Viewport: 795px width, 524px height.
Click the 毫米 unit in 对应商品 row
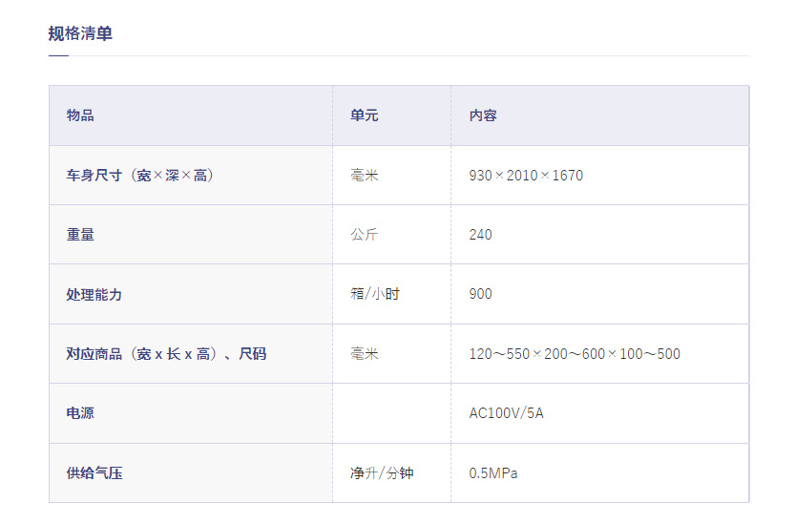tap(364, 354)
